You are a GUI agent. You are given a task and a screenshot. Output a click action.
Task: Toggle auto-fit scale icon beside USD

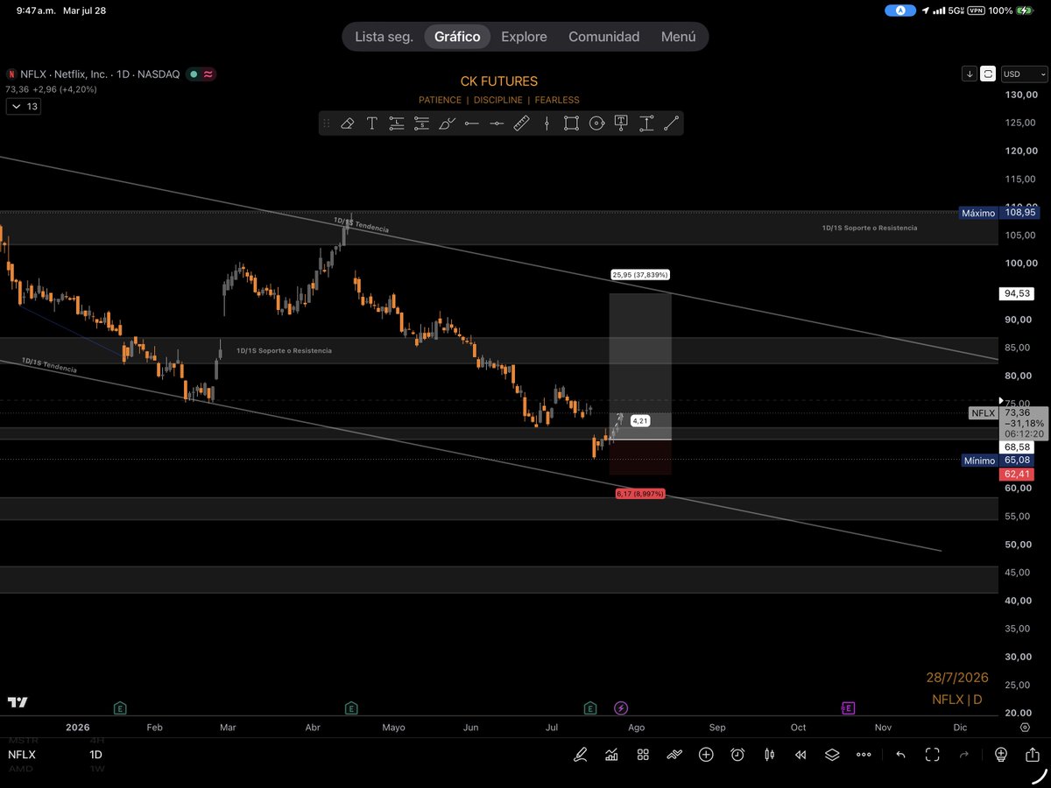pyautogui.click(x=989, y=74)
